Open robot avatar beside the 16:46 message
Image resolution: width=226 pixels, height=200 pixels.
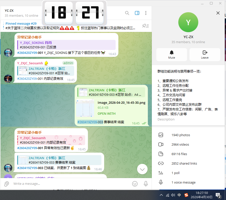(x=8, y=168)
